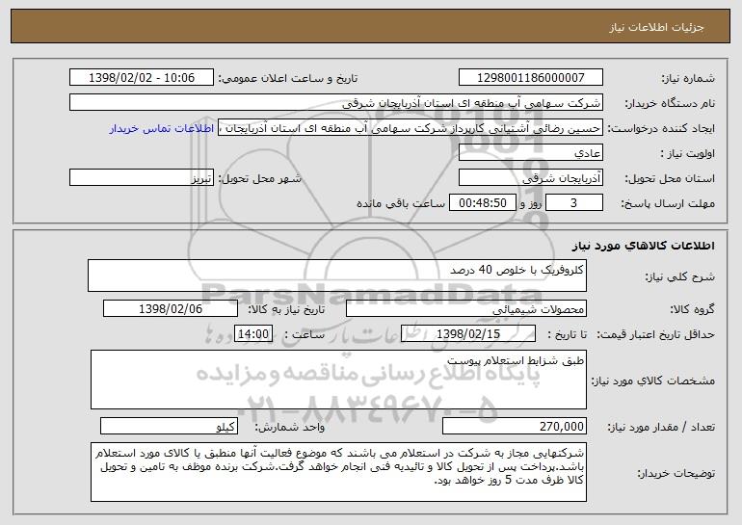The image size is (742, 525).
Task: Click the label تعداد / مقدار مورد نیاز
Action: coord(661,427)
